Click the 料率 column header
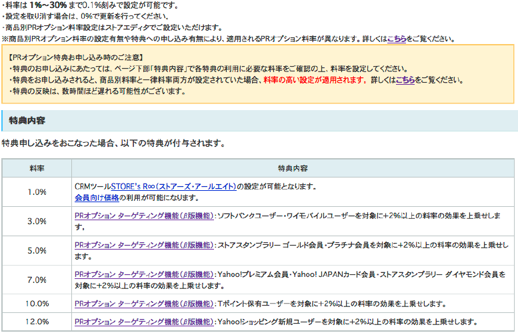518x333 pixels. coord(37,168)
